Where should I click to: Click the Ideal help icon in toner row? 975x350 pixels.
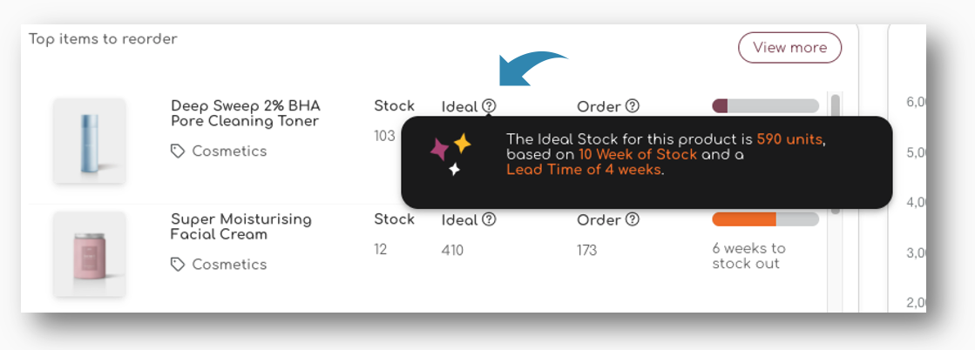click(489, 106)
